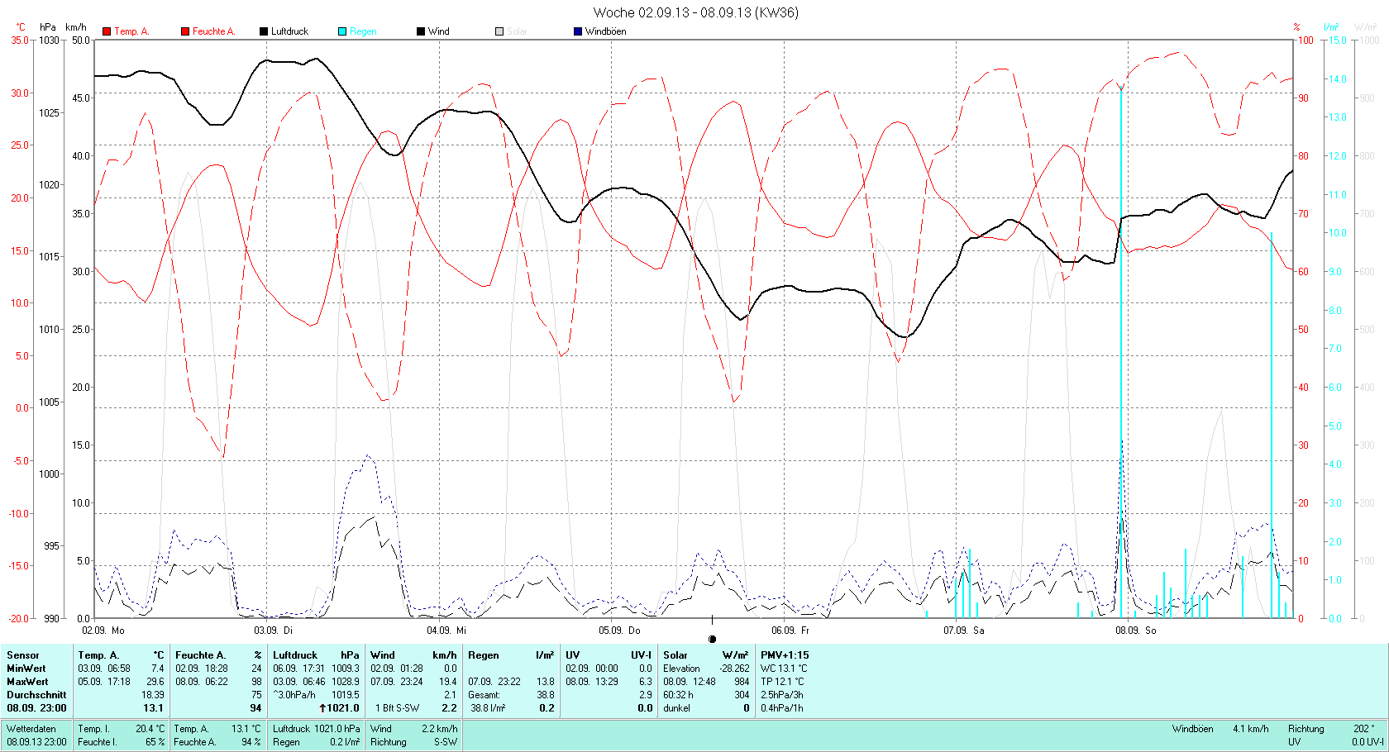Click the '06.09. Fr' date label

click(790, 631)
